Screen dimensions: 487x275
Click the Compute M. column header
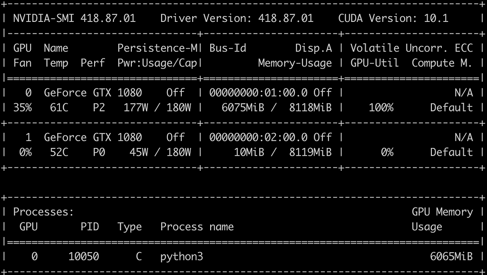(x=442, y=63)
